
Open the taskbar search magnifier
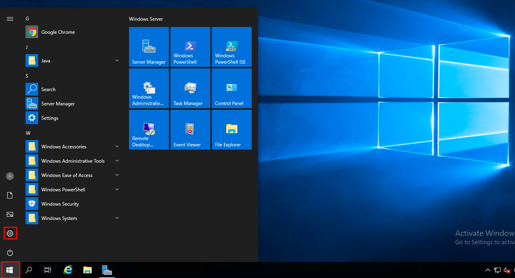[29, 270]
